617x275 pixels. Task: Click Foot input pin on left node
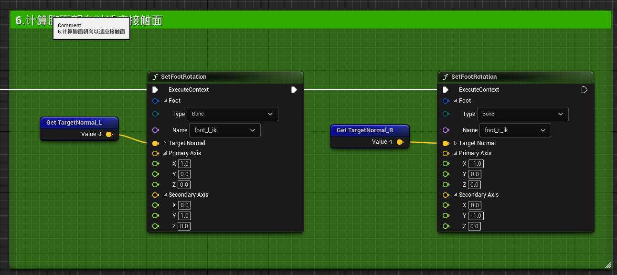click(155, 101)
